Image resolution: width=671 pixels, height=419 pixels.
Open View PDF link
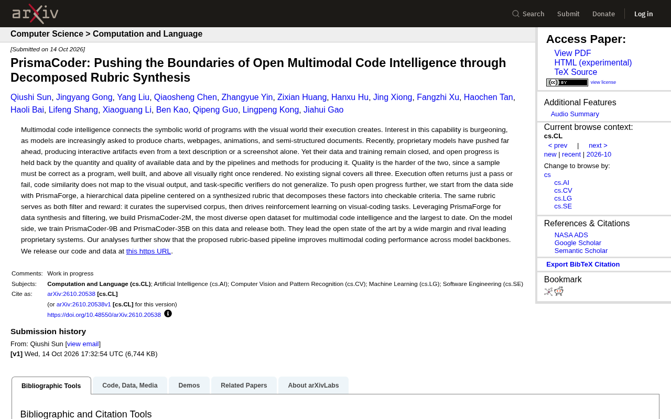coord(572,53)
